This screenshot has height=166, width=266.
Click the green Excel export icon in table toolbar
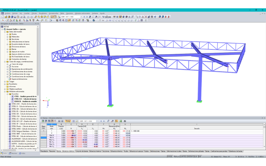pyautogui.click(x=120, y=121)
